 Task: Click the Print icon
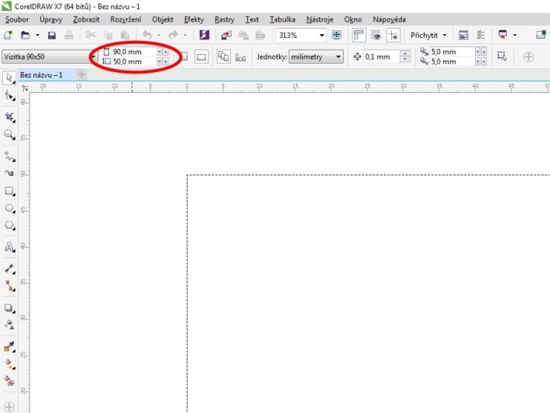point(69,35)
